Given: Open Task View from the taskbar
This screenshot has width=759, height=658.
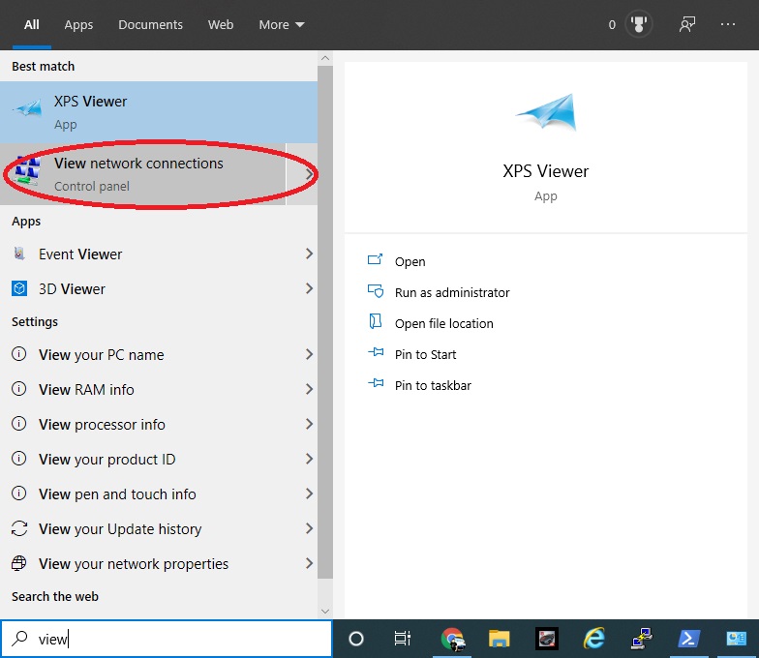Looking at the screenshot, I should (403, 639).
